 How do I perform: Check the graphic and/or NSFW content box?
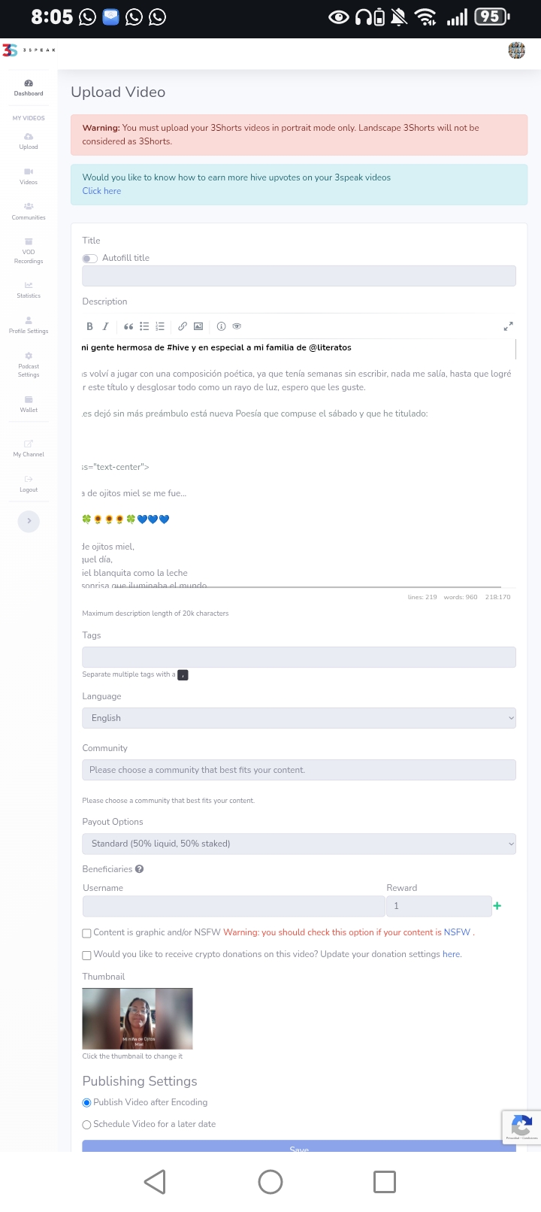(x=87, y=933)
